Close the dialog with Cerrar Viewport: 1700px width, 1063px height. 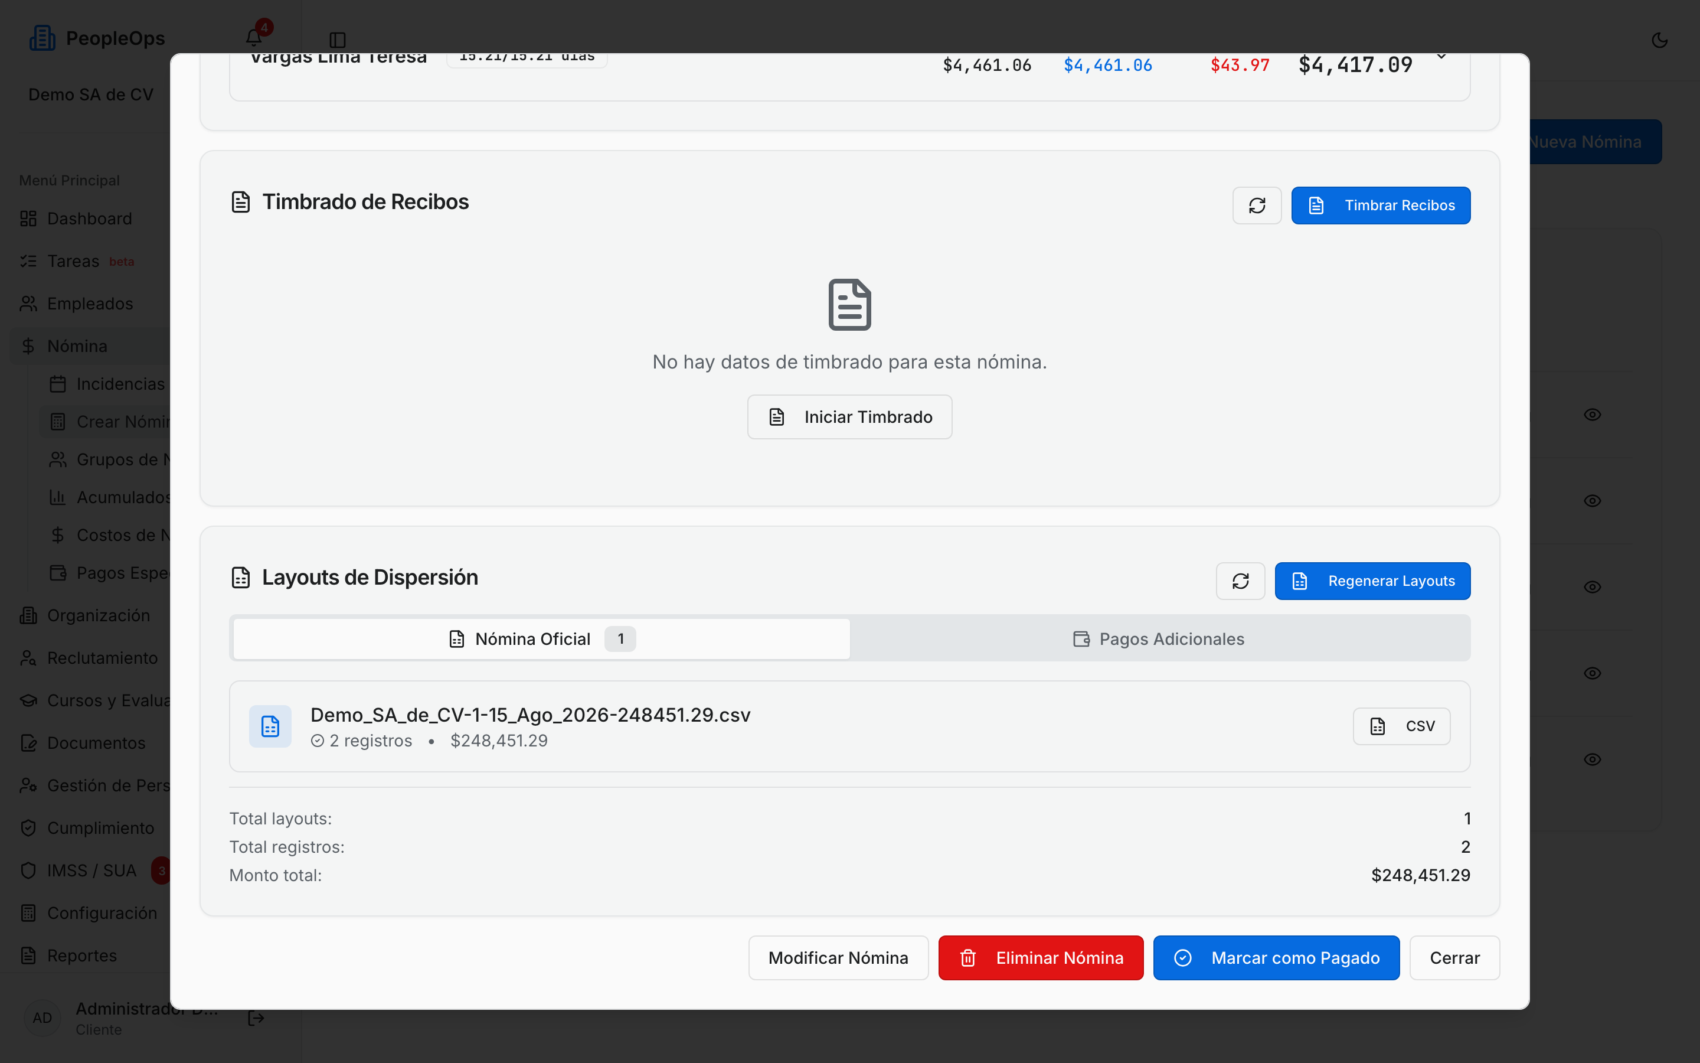pos(1454,957)
